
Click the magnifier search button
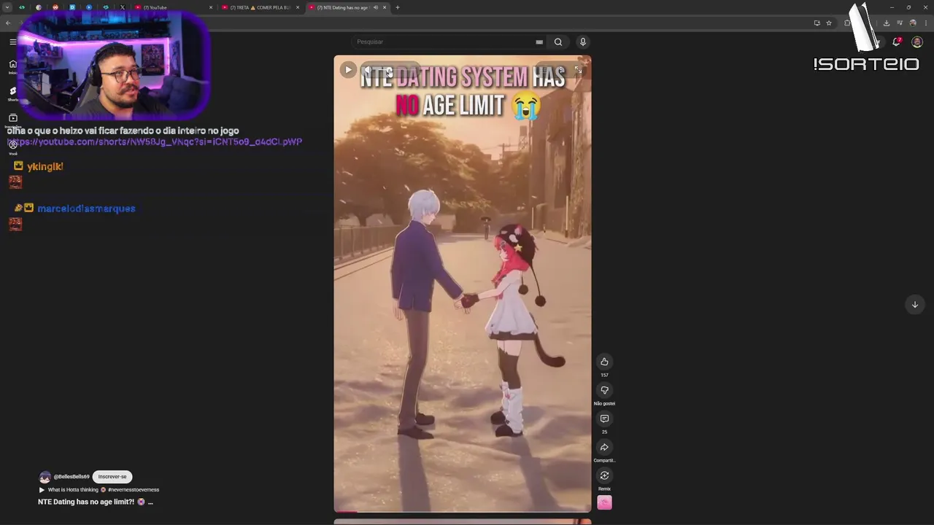tap(558, 42)
